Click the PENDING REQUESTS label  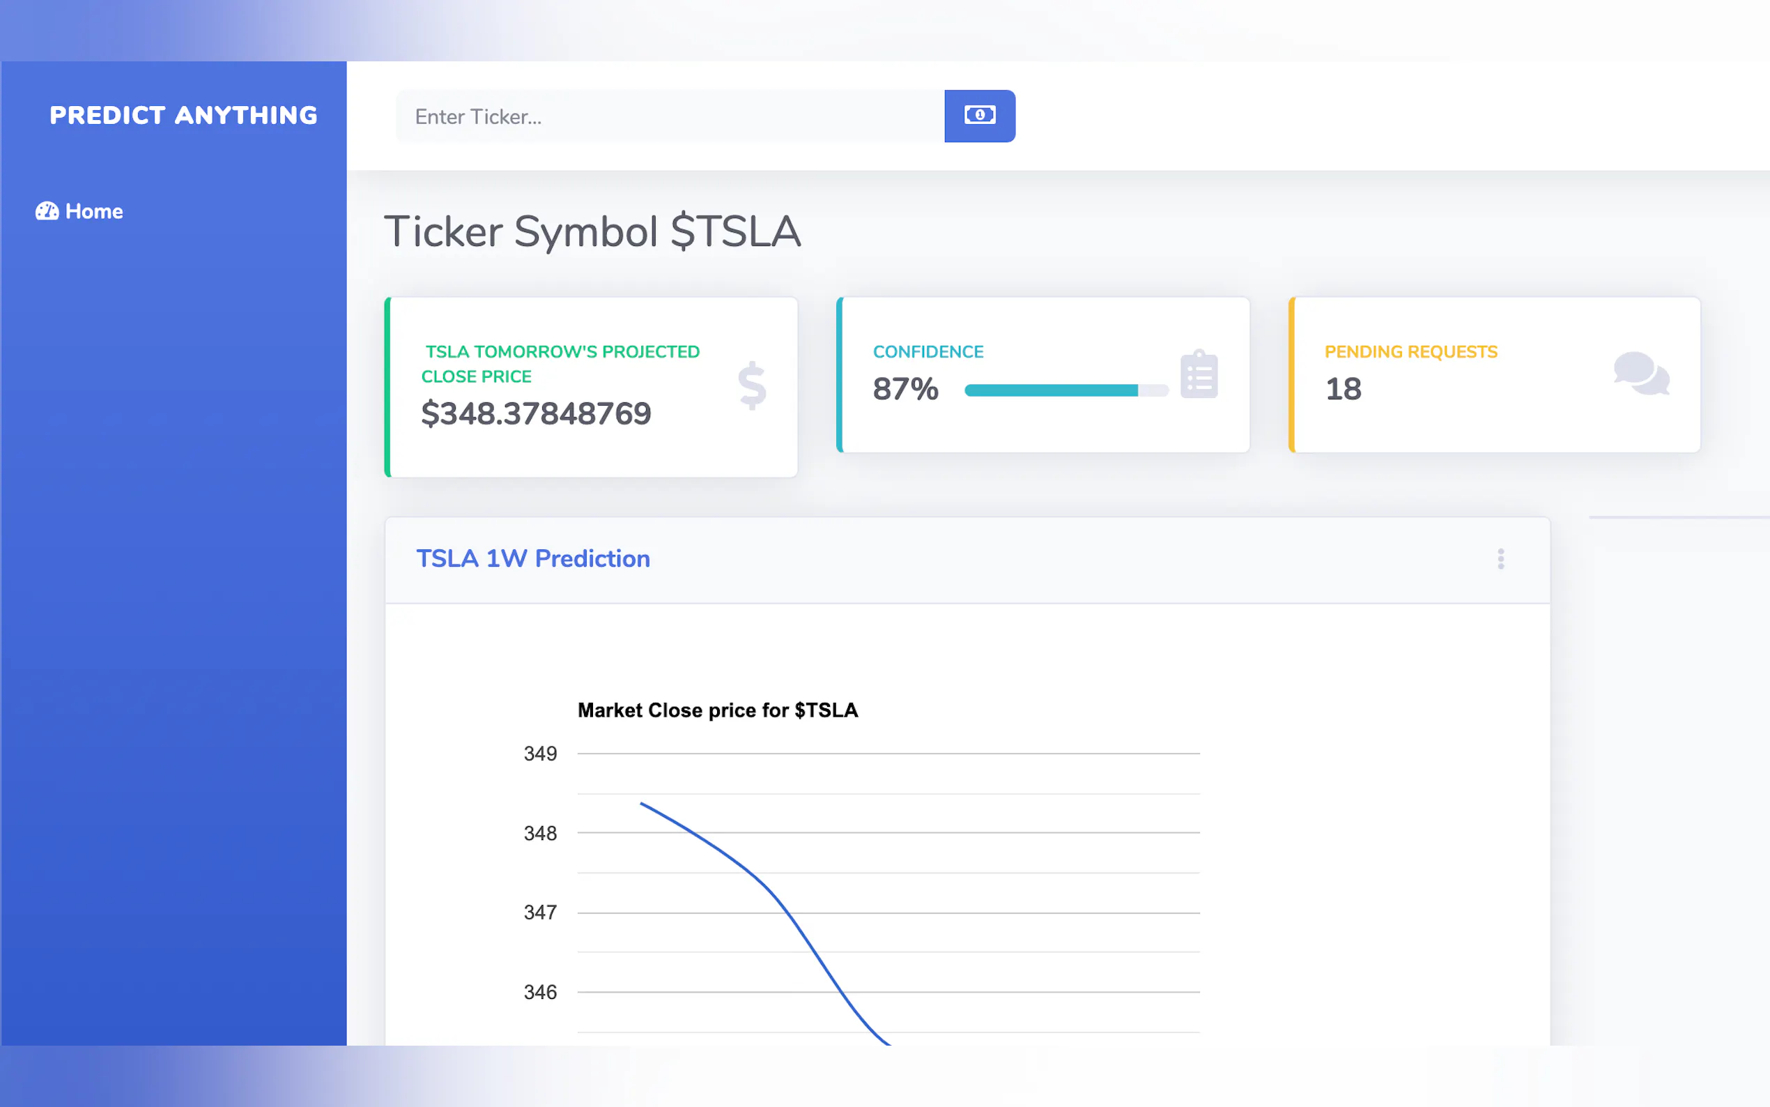1410,352
